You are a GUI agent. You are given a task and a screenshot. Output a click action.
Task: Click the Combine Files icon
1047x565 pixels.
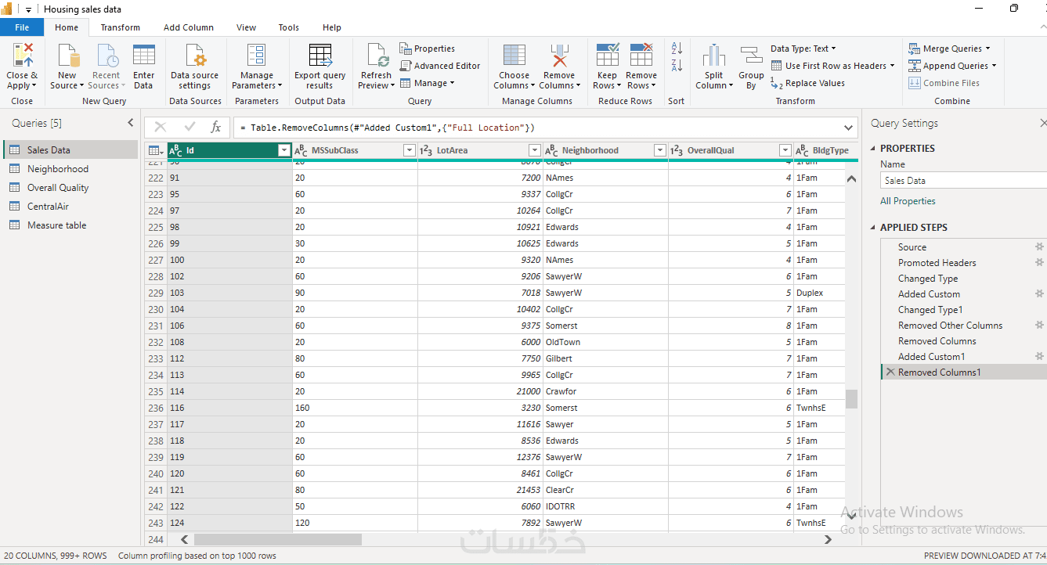tap(915, 83)
